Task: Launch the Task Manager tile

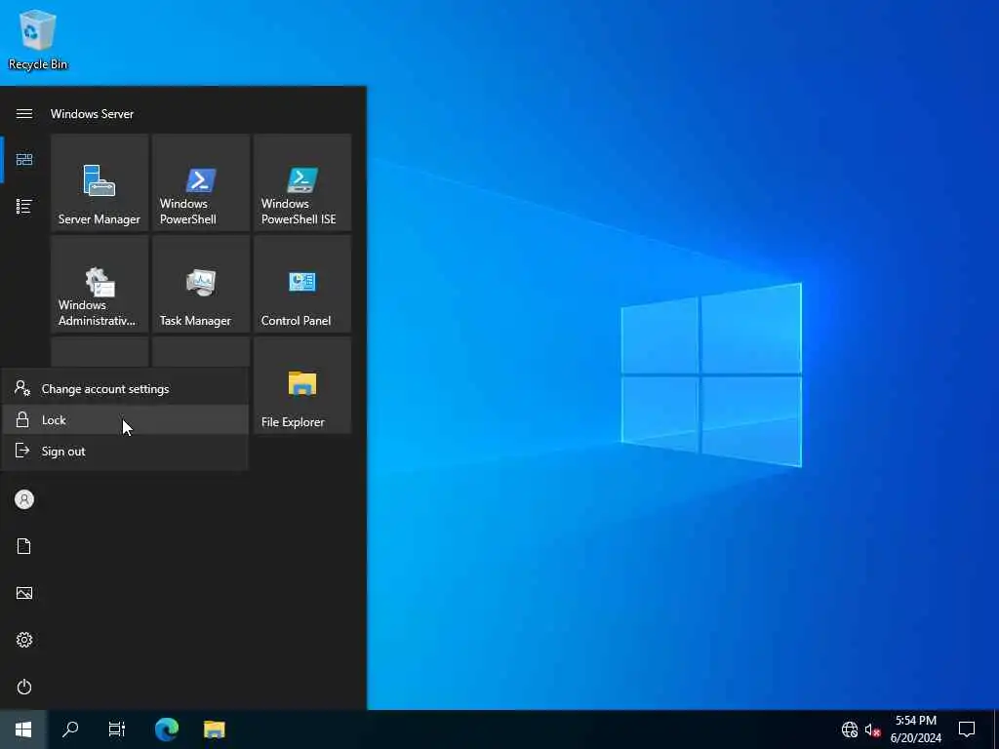Action: (201, 284)
